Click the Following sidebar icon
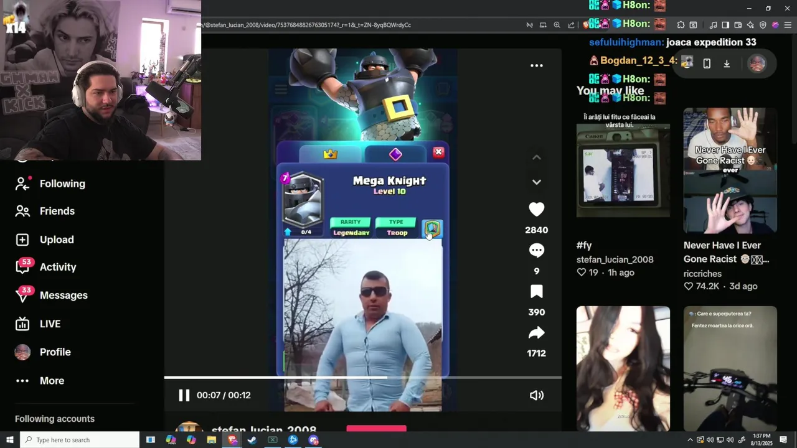 point(22,184)
